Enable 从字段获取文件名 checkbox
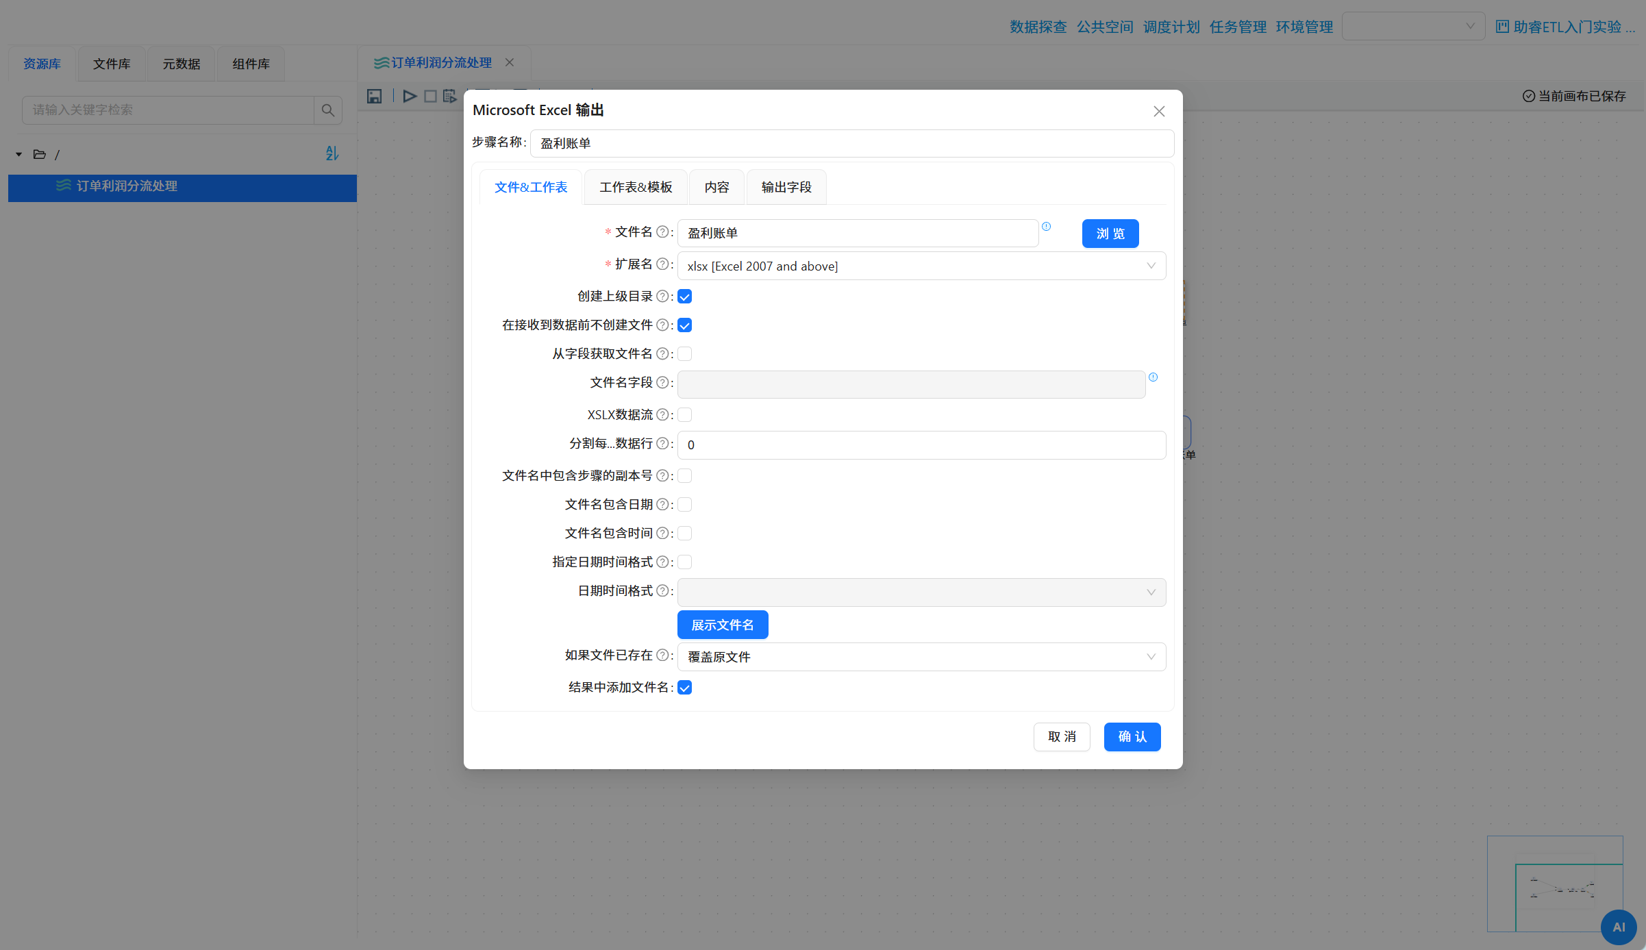1646x950 pixels. [x=684, y=354]
